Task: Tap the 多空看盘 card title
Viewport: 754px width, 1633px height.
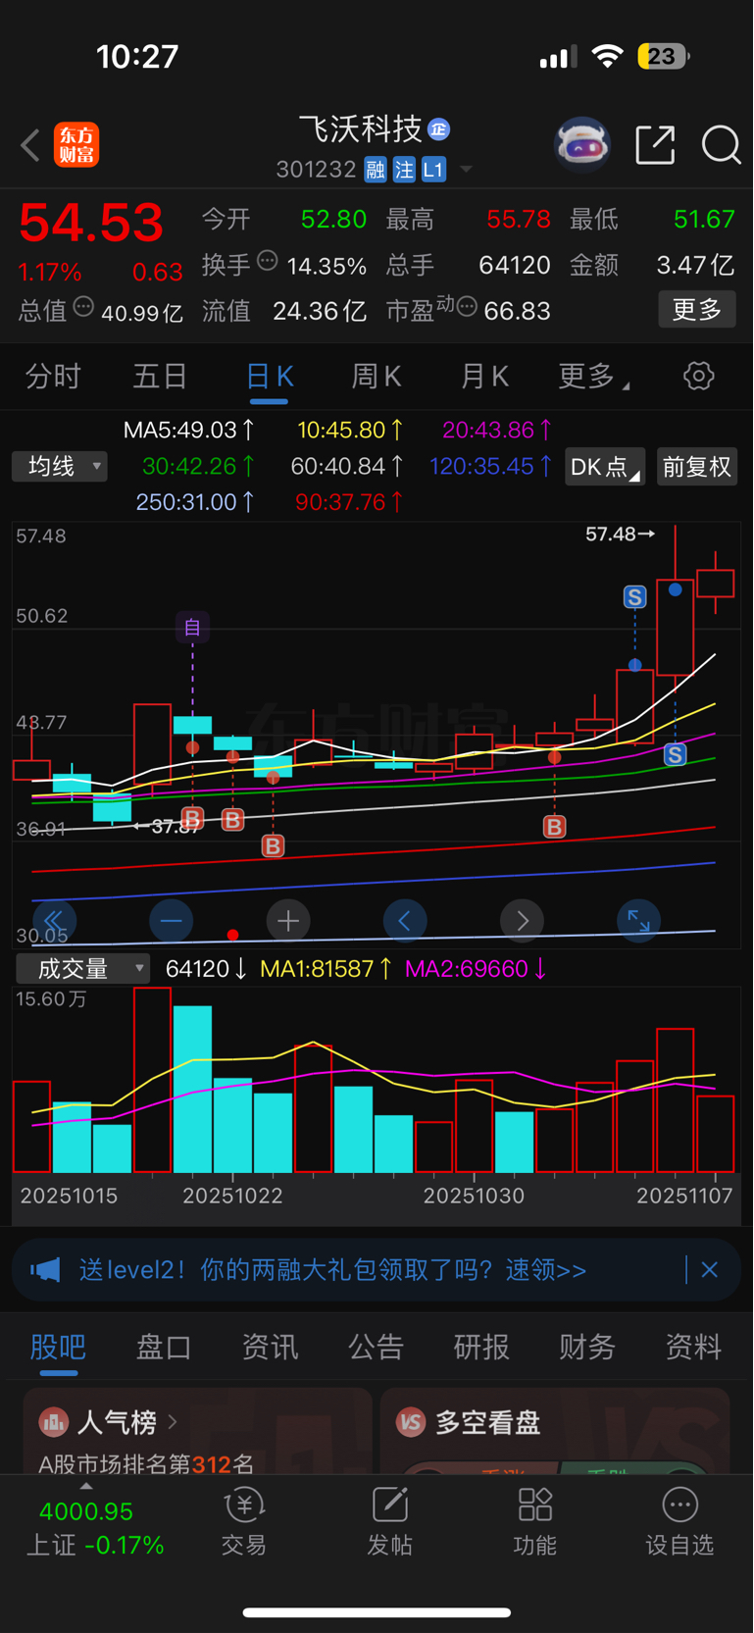Action: (x=487, y=1421)
